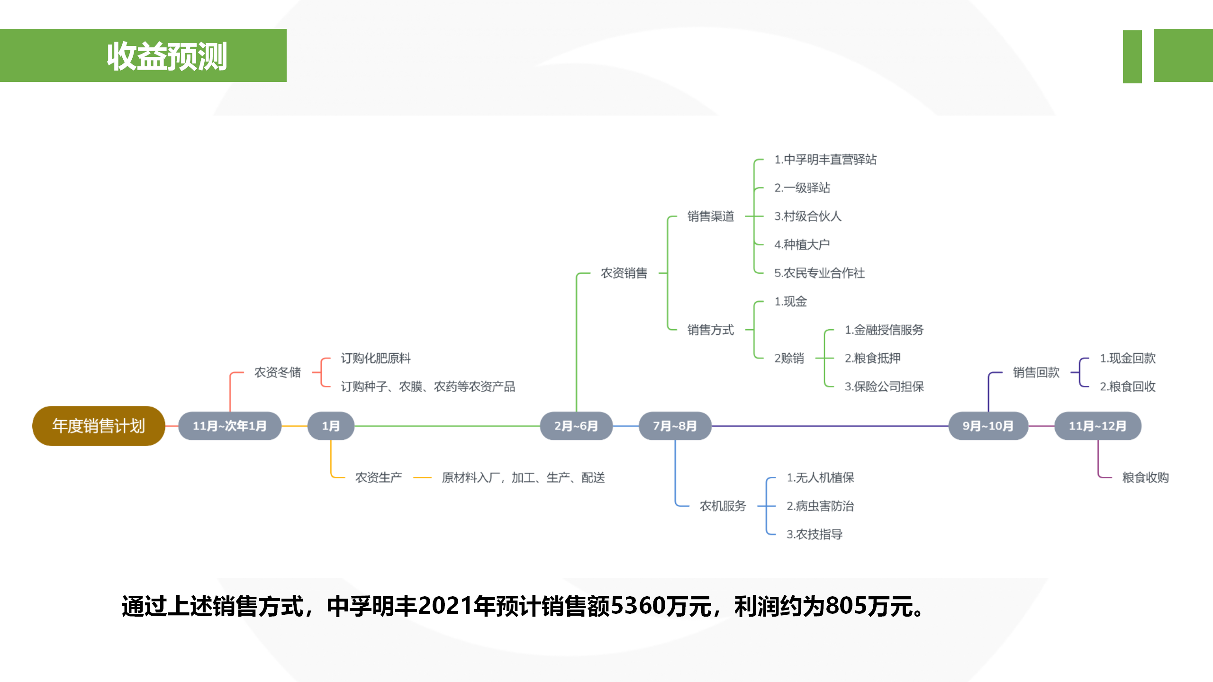The image size is (1213, 682).
Task: Click the 9月~10月 timeline node
Action: point(988,426)
